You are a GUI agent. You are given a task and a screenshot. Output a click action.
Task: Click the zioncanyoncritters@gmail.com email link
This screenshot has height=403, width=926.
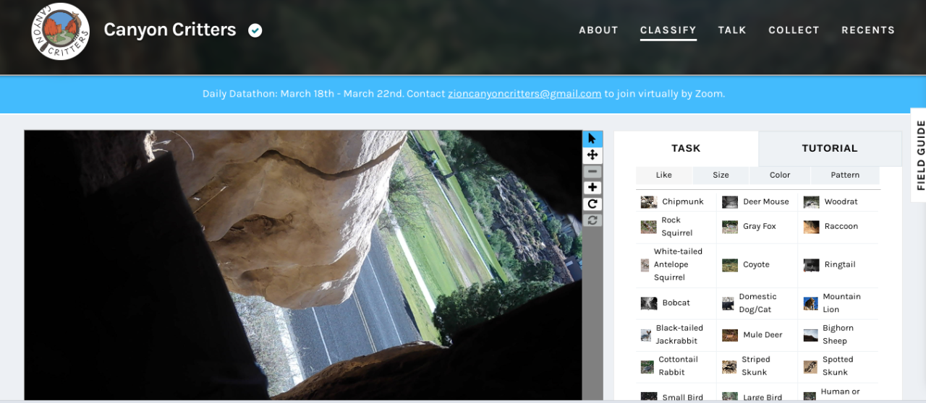coord(524,94)
